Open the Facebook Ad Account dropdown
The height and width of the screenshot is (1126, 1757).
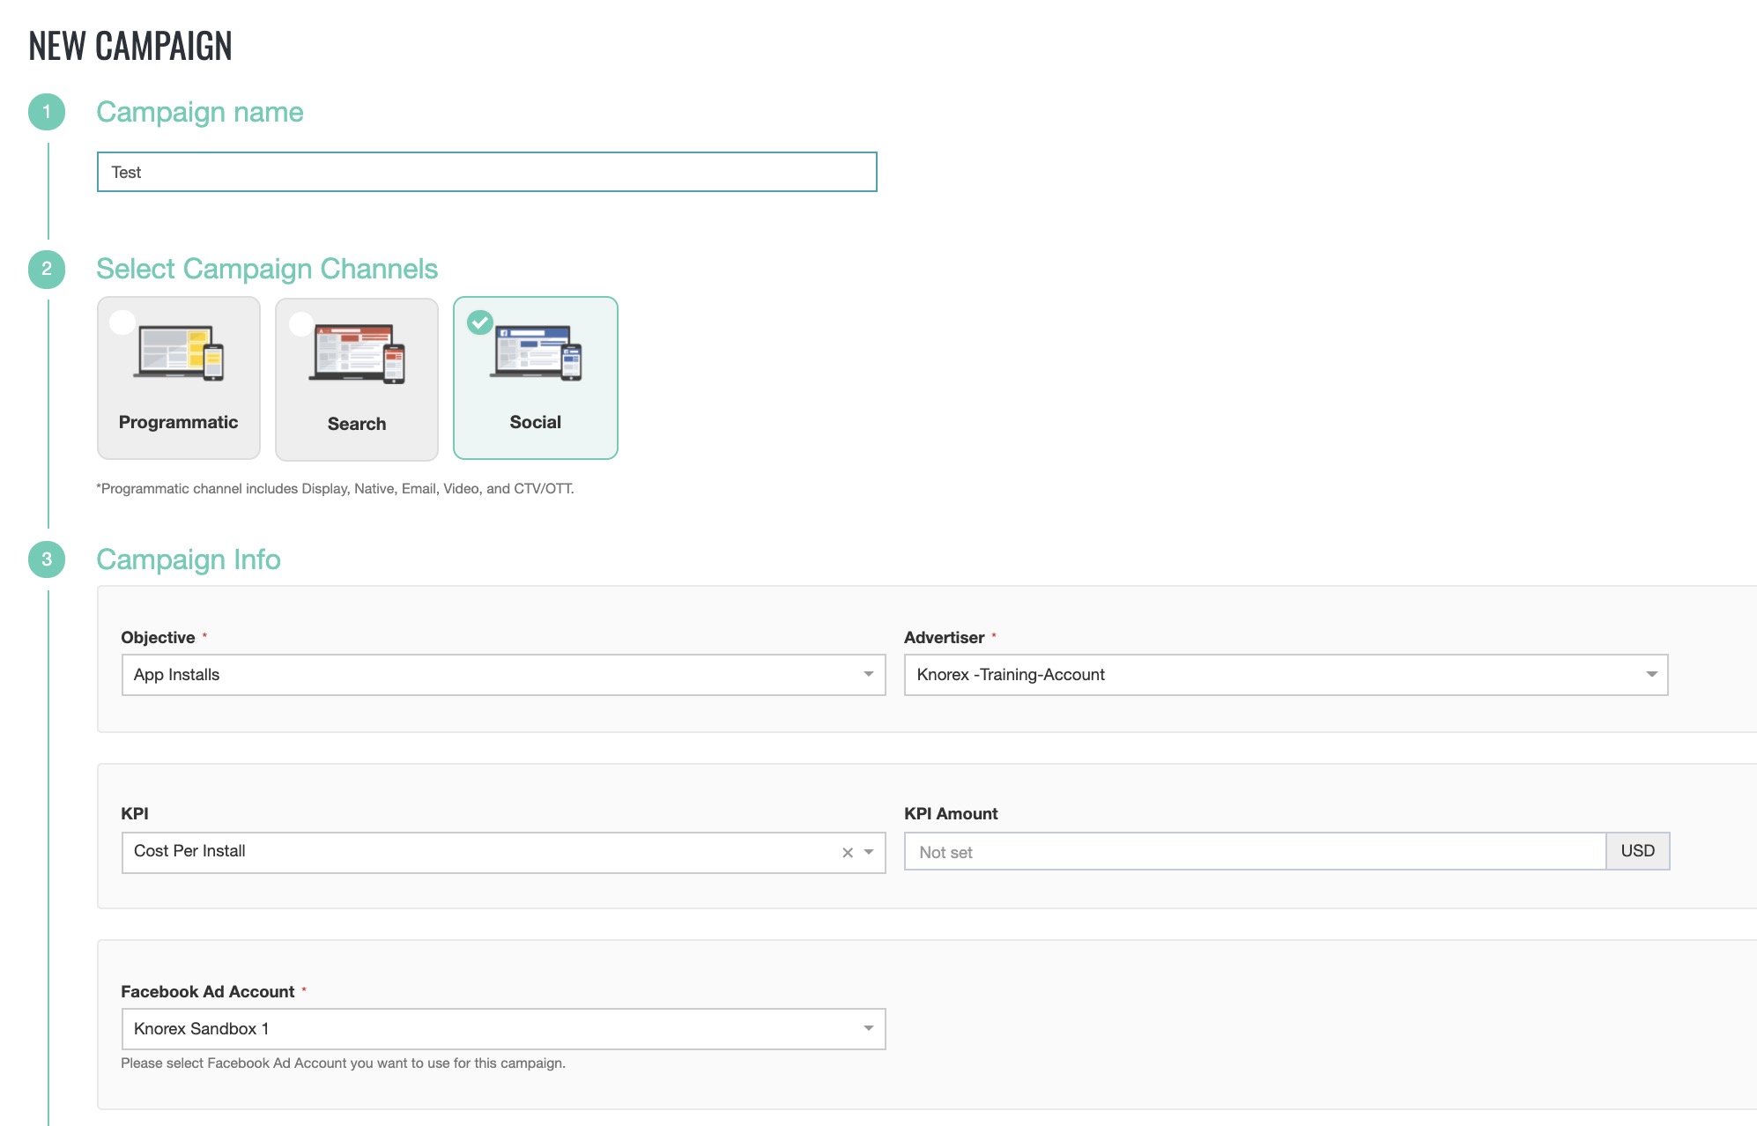click(502, 1029)
